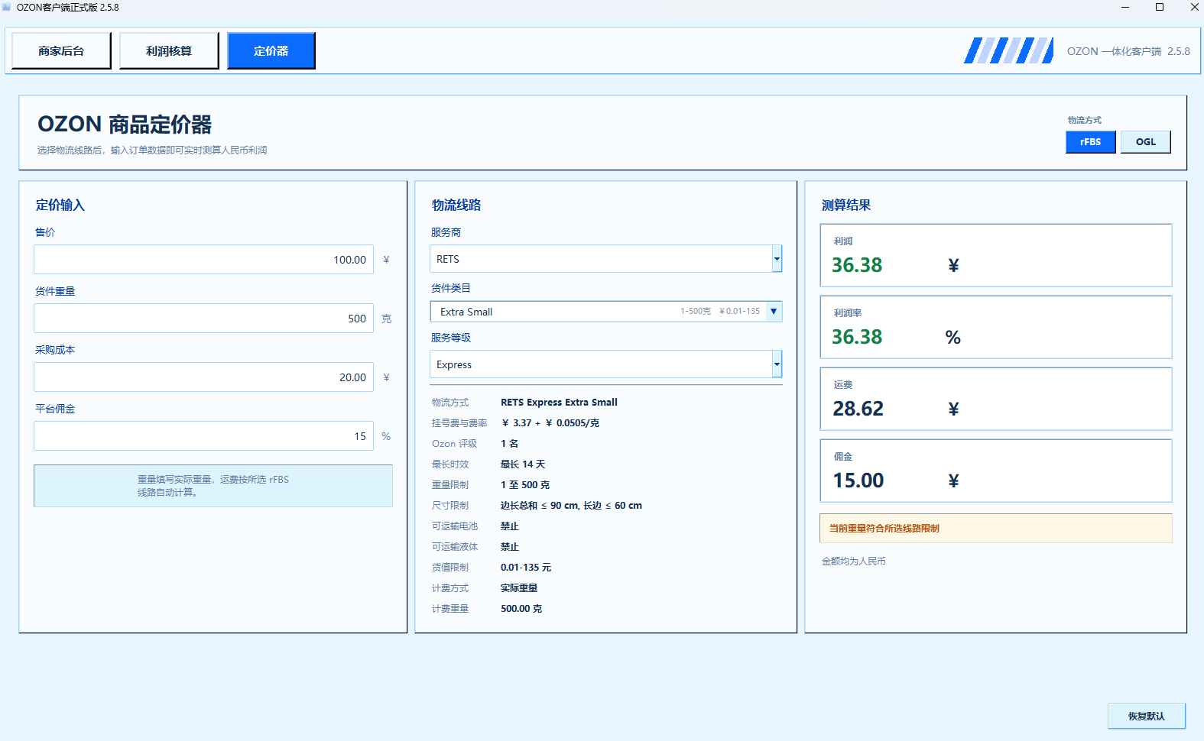Screen dimensions: 1204x741
Task: Click 禁止 in the 可运输电池 row
Action: (510, 526)
